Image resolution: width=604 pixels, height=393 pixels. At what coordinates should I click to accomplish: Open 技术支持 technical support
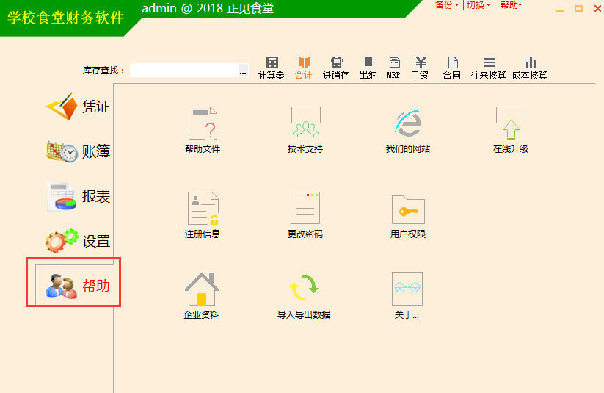tap(305, 129)
